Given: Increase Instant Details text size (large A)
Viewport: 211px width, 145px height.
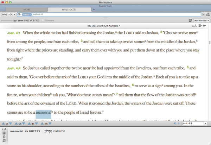Looking at the screenshot, I should [5, 129].
